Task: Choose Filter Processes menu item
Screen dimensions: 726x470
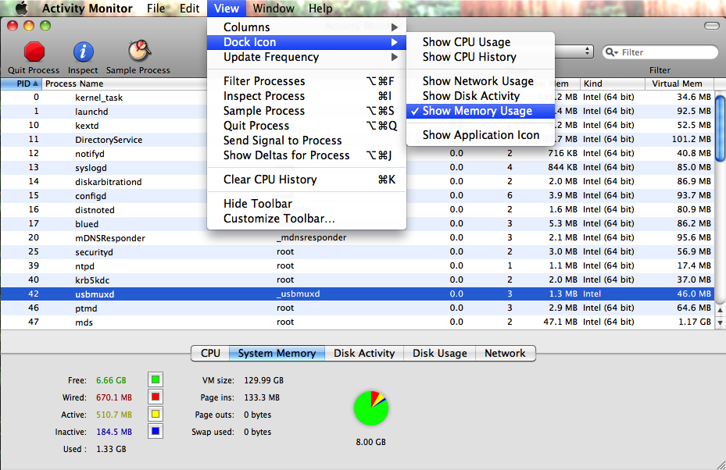Action: click(306, 81)
